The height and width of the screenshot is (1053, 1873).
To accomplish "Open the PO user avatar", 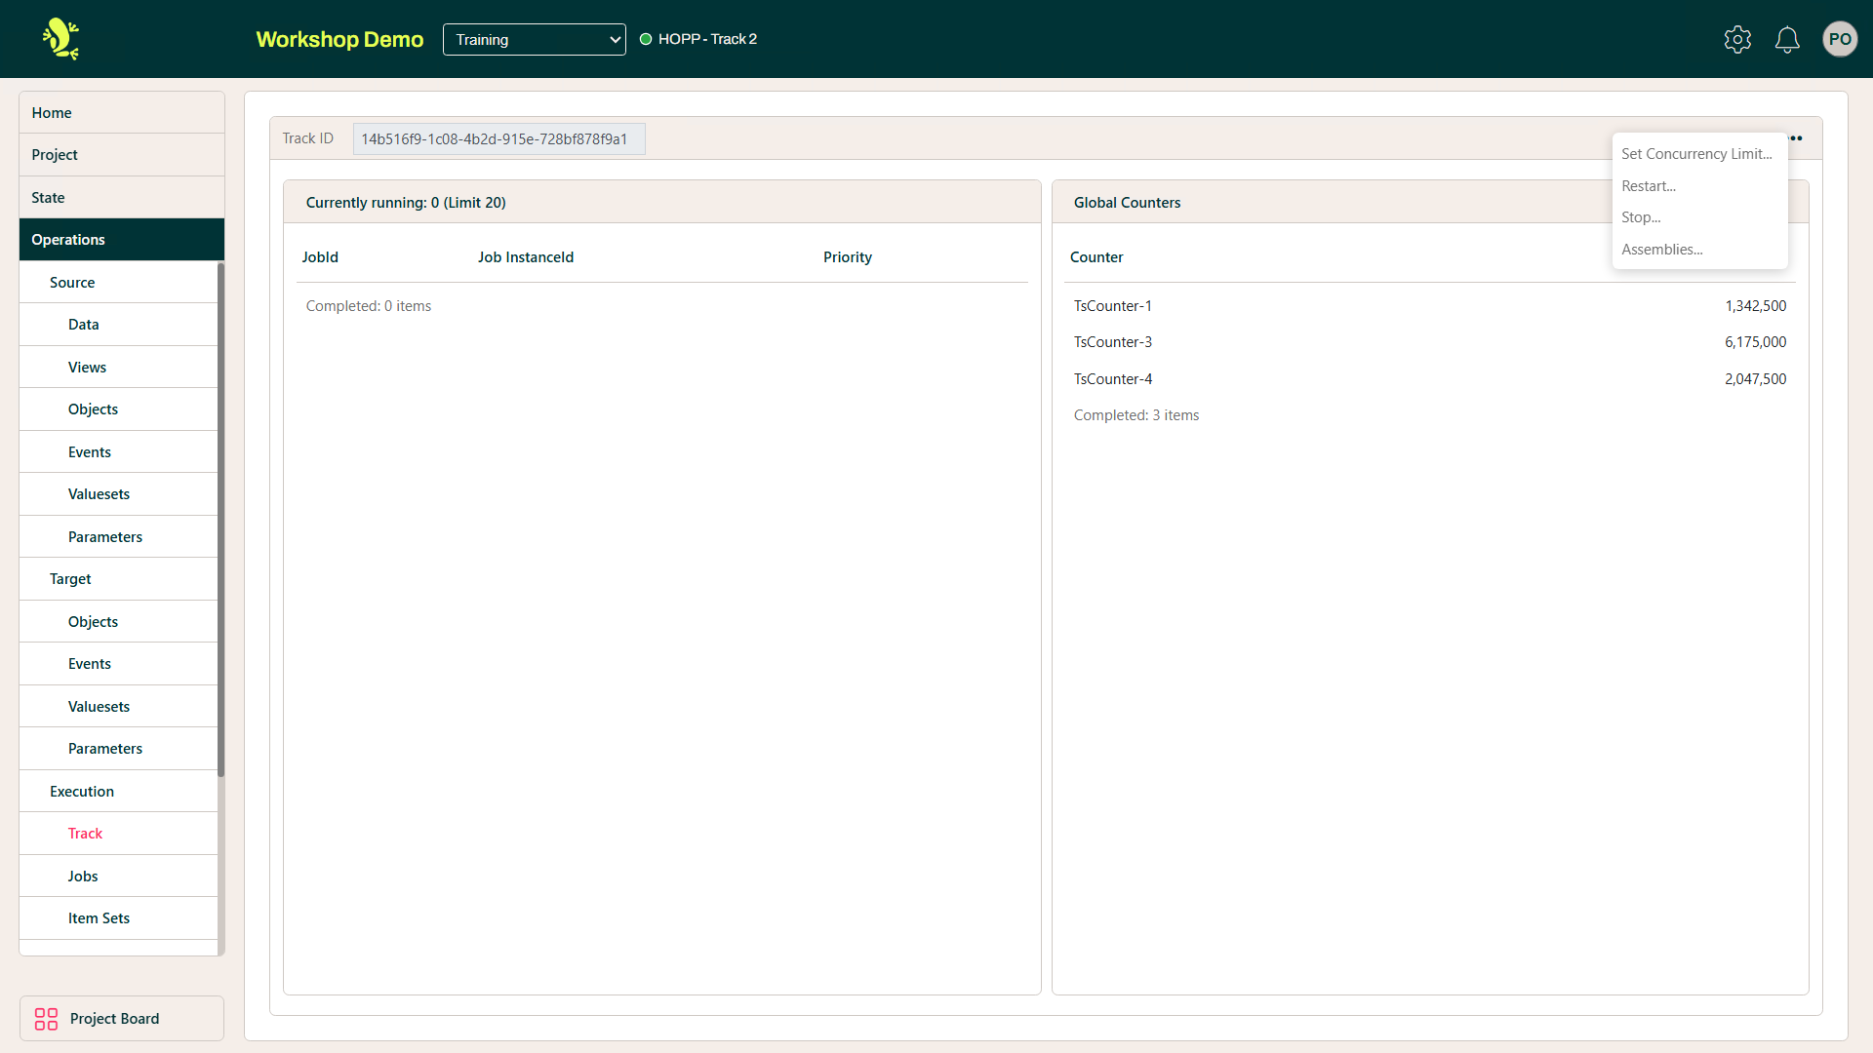I will tap(1840, 39).
